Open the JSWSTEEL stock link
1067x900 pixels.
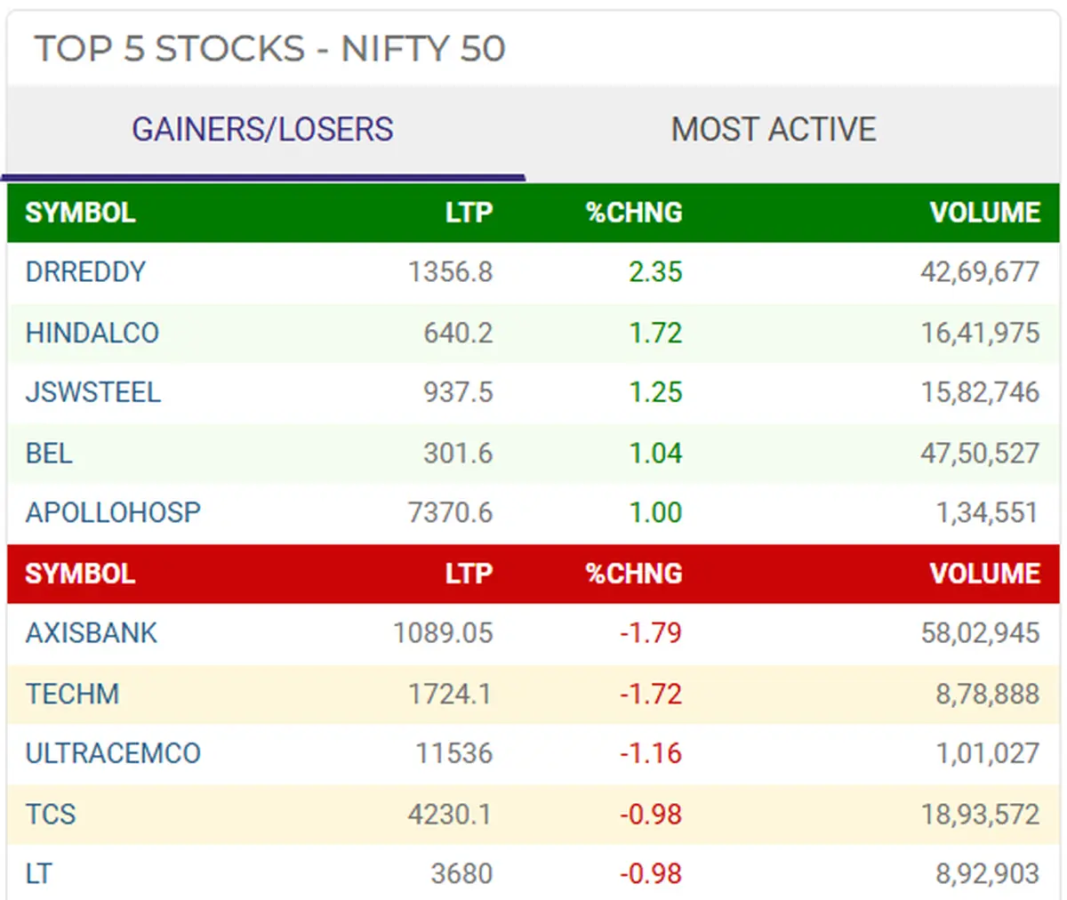point(93,392)
